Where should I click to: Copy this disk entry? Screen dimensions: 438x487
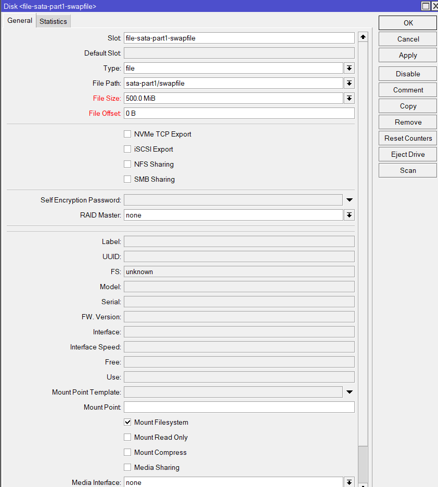pos(408,106)
